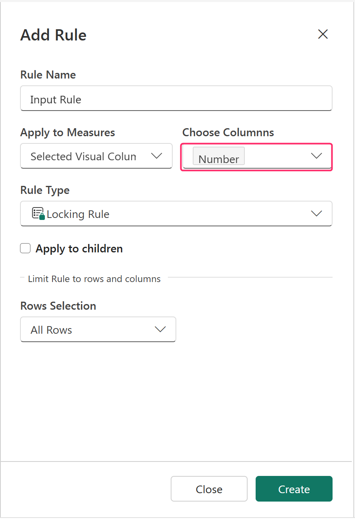Click the Rule Name input field

(x=176, y=99)
